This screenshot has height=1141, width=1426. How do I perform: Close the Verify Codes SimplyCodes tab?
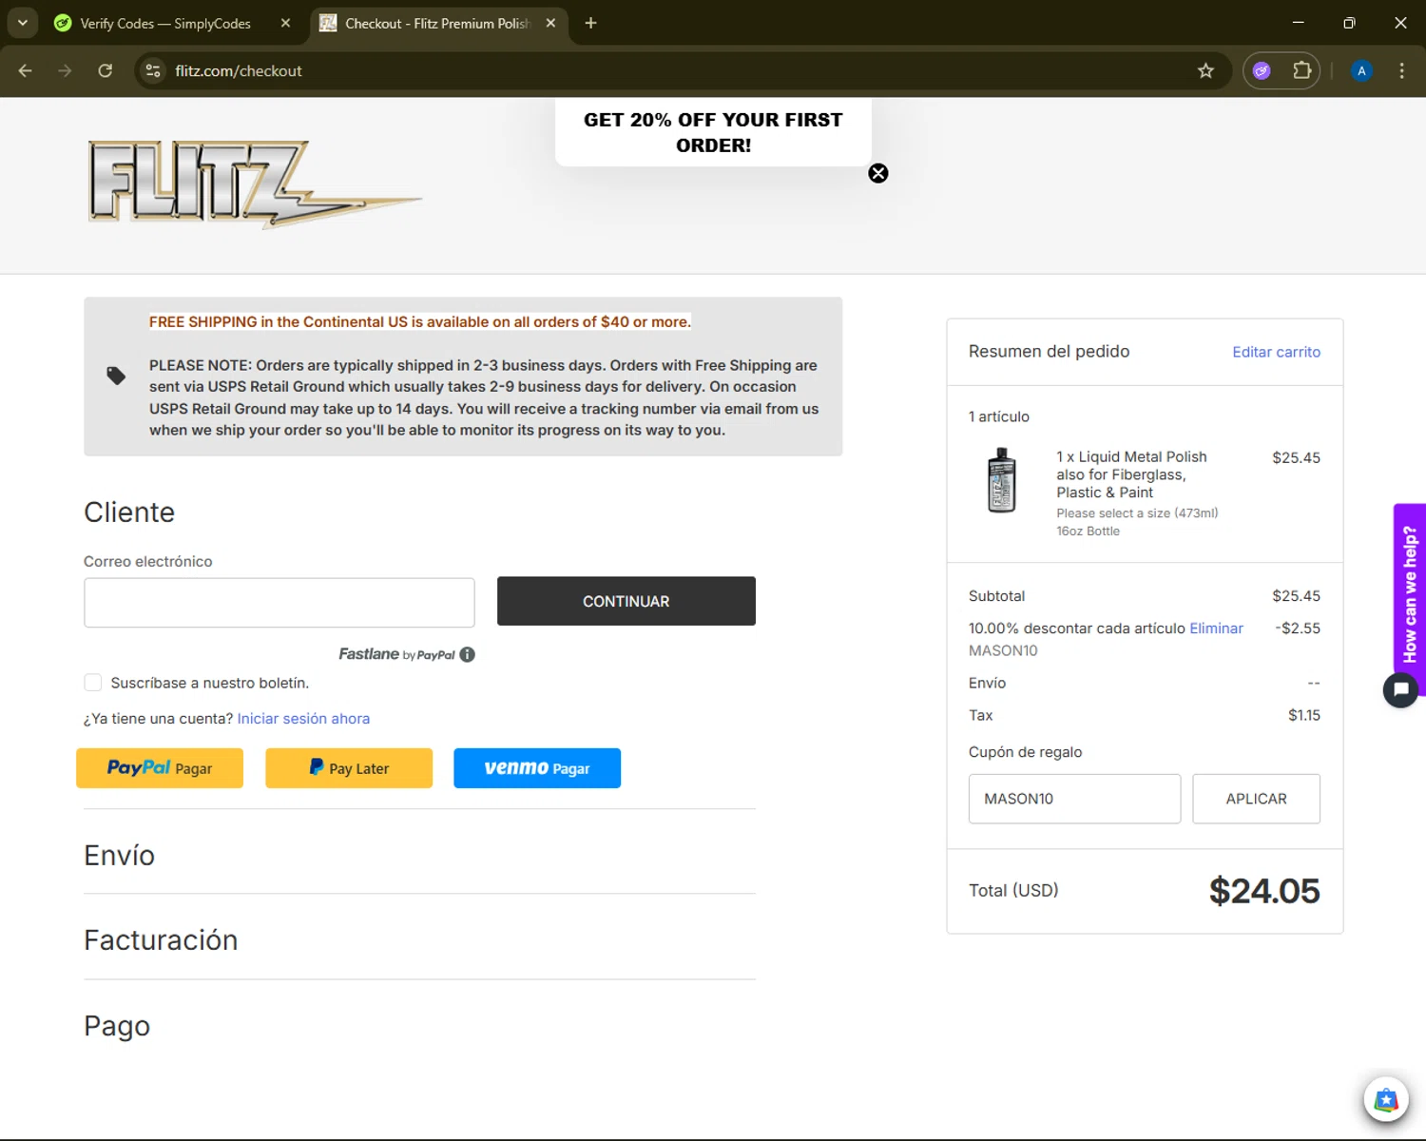click(x=285, y=23)
